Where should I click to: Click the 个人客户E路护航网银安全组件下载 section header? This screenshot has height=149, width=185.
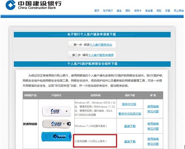pos(92,64)
